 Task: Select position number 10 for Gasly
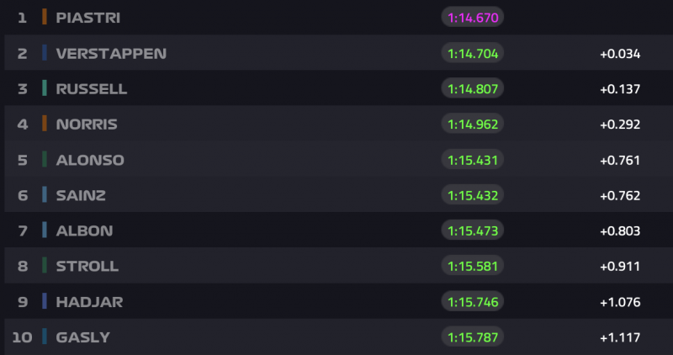(22, 337)
